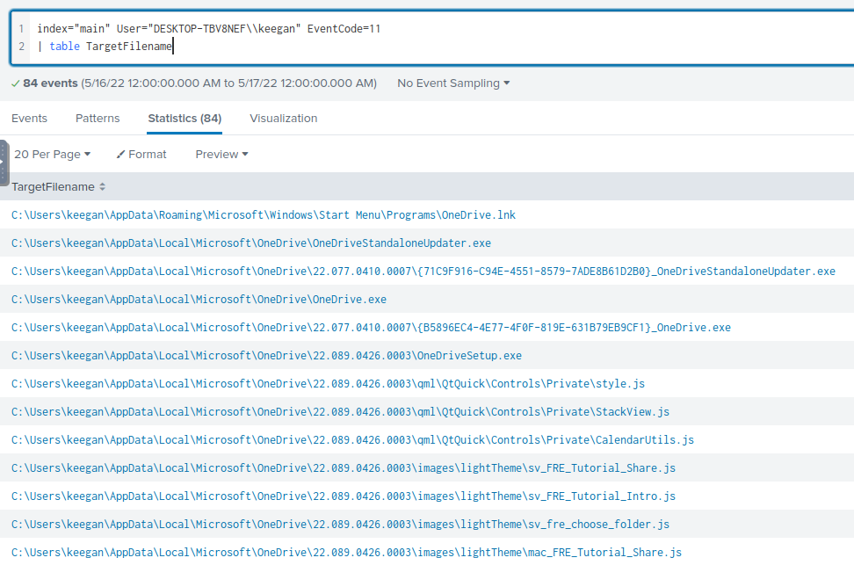Switch to the Events tab
The height and width of the screenshot is (565, 854).
coord(29,118)
